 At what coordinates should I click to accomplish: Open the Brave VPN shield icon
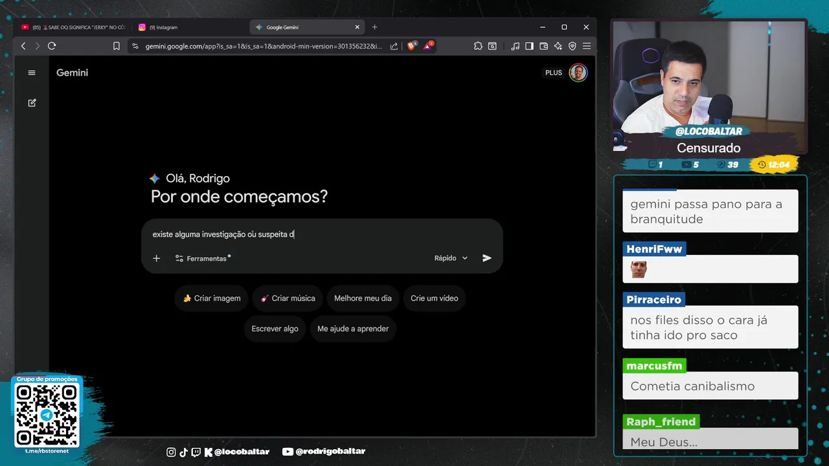pyautogui.click(x=572, y=46)
